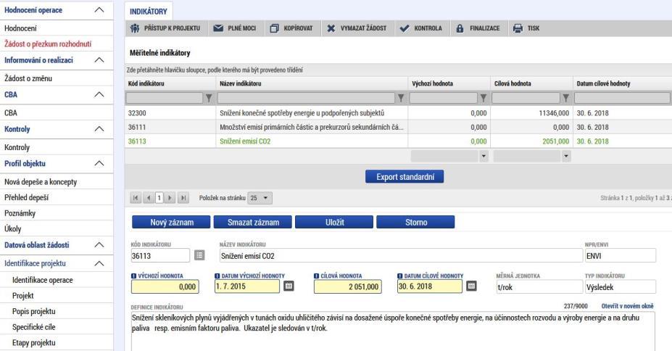
Task: Open Projekt item in sidebar
Action: (22, 296)
